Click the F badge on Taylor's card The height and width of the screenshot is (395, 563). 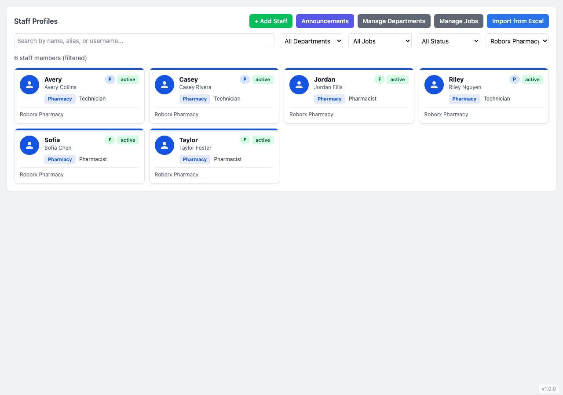coord(245,140)
